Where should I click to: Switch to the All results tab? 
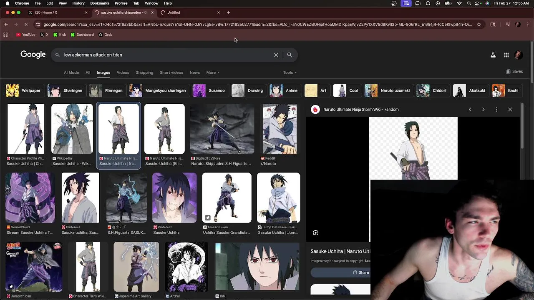[x=88, y=72]
